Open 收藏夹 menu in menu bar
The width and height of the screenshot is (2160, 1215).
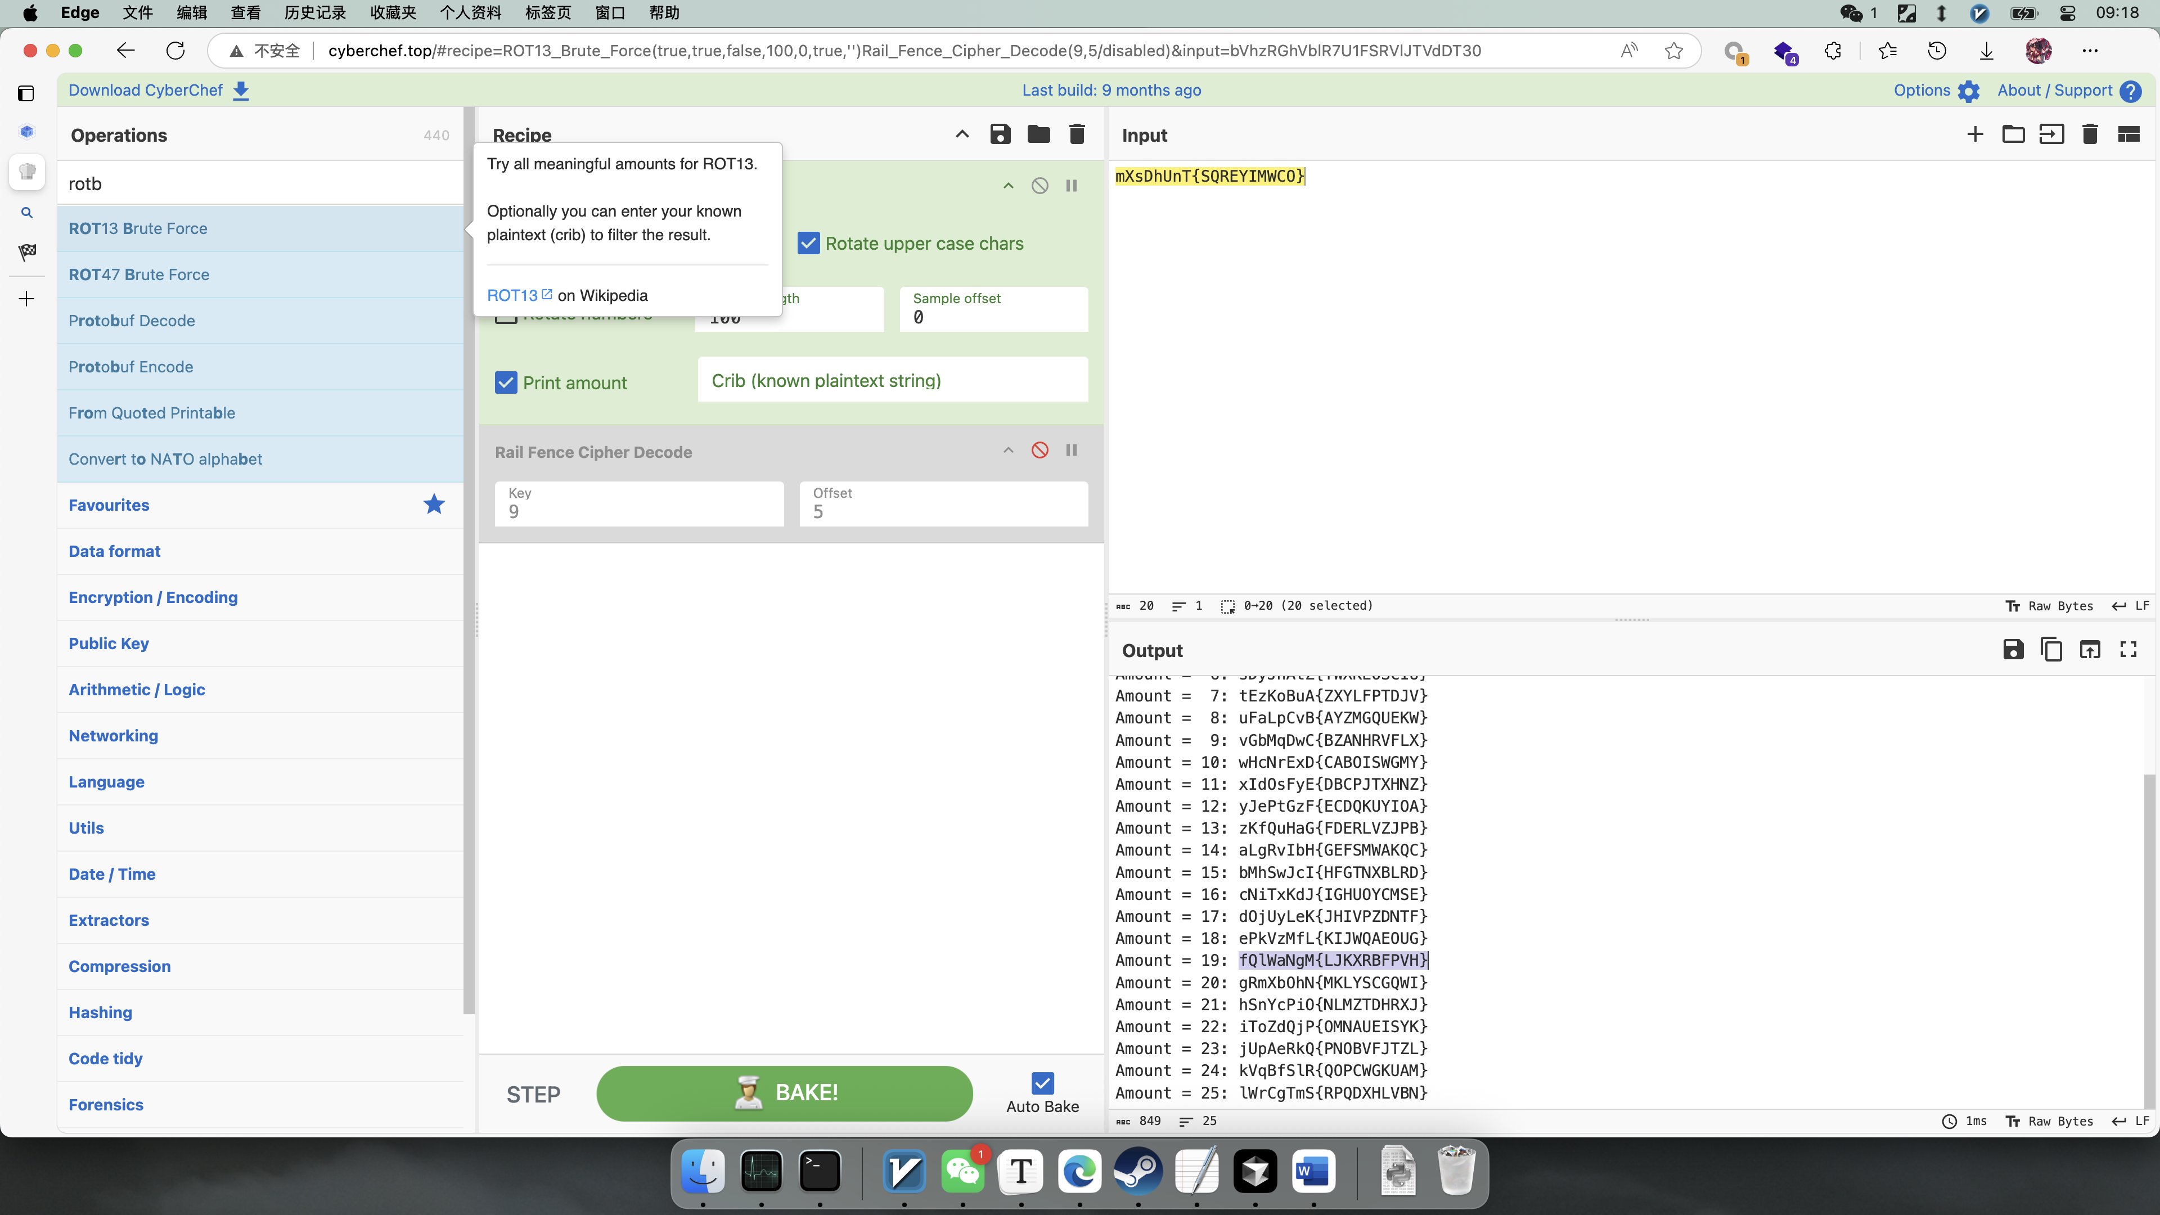(x=393, y=12)
